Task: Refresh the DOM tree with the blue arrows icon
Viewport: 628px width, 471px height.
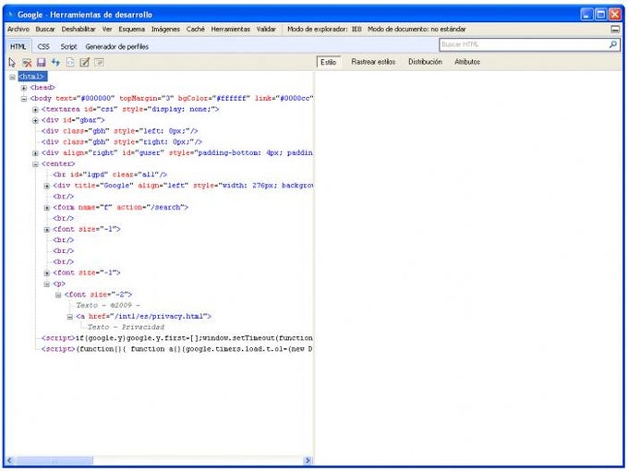Action: pyautogui.click(x=55, y=63)
